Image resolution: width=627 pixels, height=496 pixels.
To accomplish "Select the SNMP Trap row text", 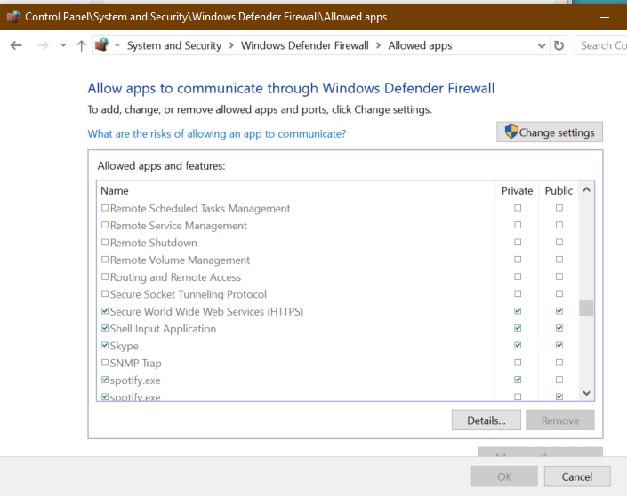I will (135, 363).
